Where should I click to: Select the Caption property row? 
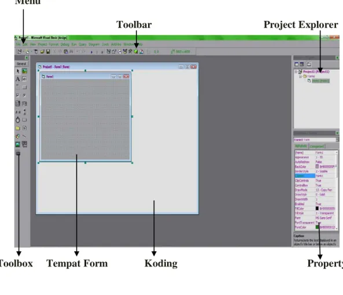click(x=315, y=175)
